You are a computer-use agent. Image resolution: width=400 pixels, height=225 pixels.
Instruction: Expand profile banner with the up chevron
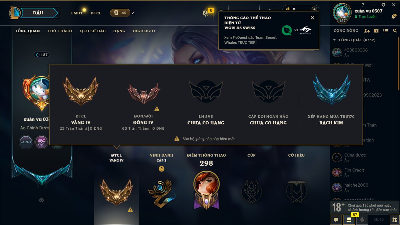click(41, 200)
